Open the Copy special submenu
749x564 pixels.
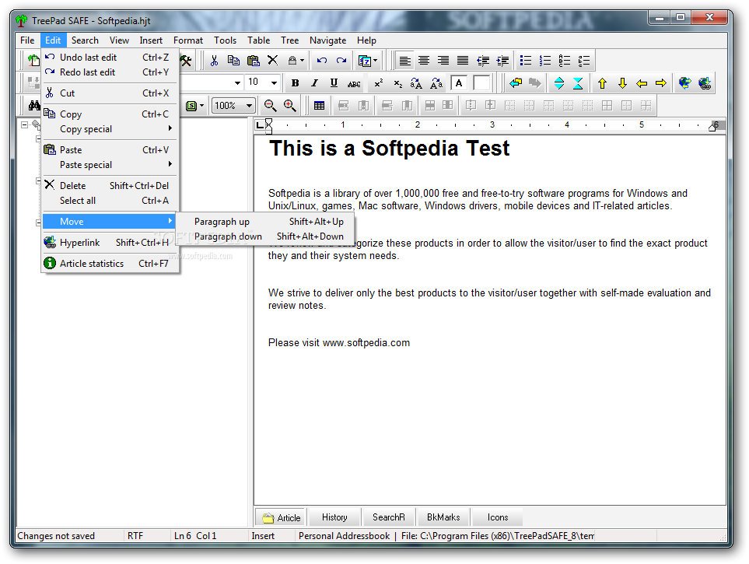110,129
